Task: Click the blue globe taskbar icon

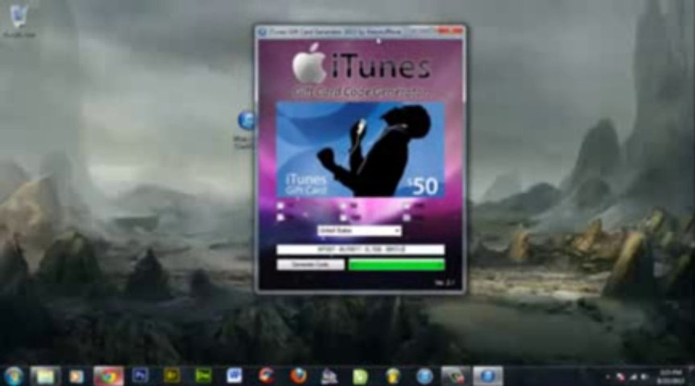Action: click(425, 376)
